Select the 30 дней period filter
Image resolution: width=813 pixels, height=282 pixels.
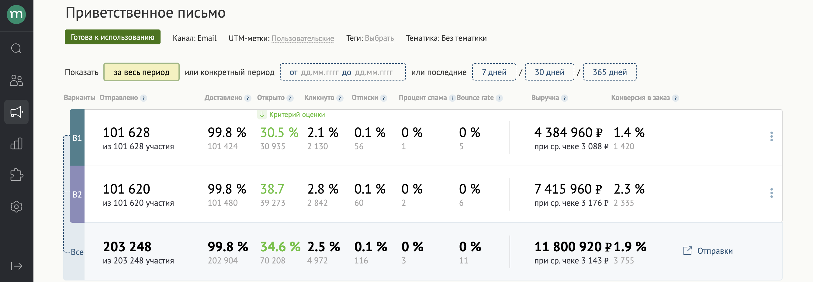[549, 72]
